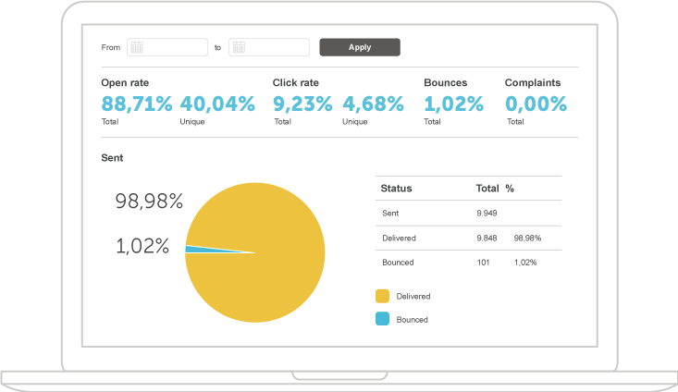Viewport: 678px width, 392px height.
Task: Open the From date calendar icon
Action: pos(135,47)
